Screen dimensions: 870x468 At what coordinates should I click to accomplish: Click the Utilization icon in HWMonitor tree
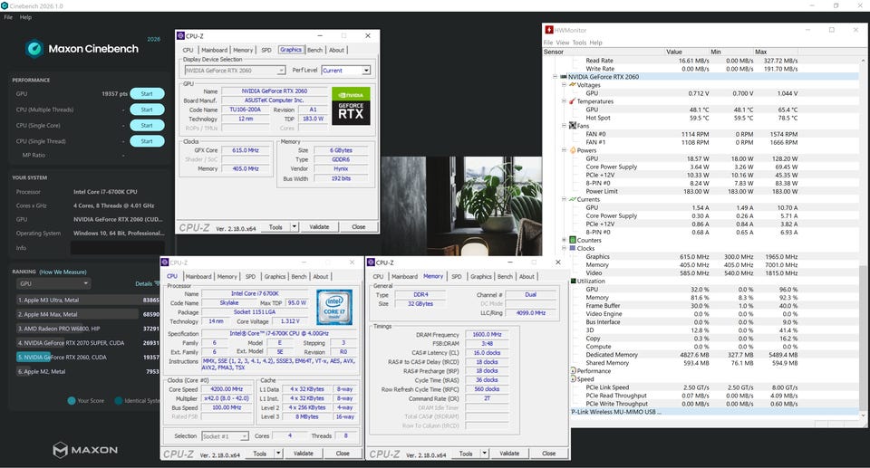pyautogui.click(x=573, y=282)
